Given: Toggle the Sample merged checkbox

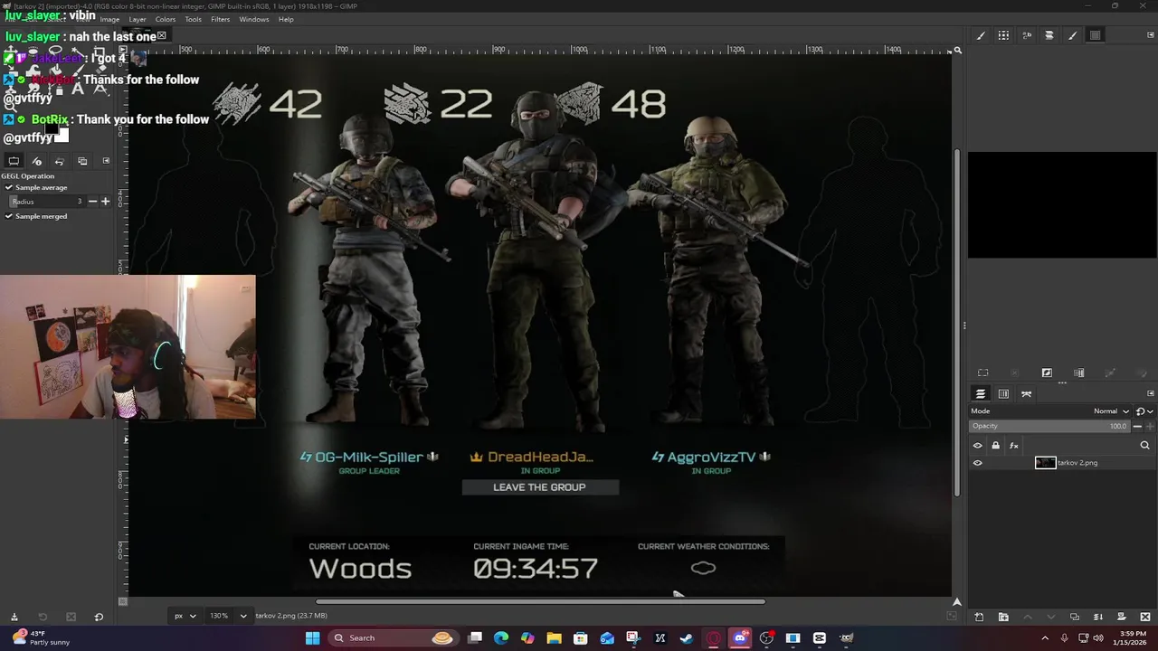Looking at the screenshot, I should (9, 216).
